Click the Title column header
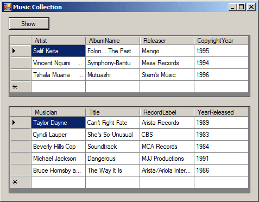This screenshot has height=202, width=259. pos(112,112)
